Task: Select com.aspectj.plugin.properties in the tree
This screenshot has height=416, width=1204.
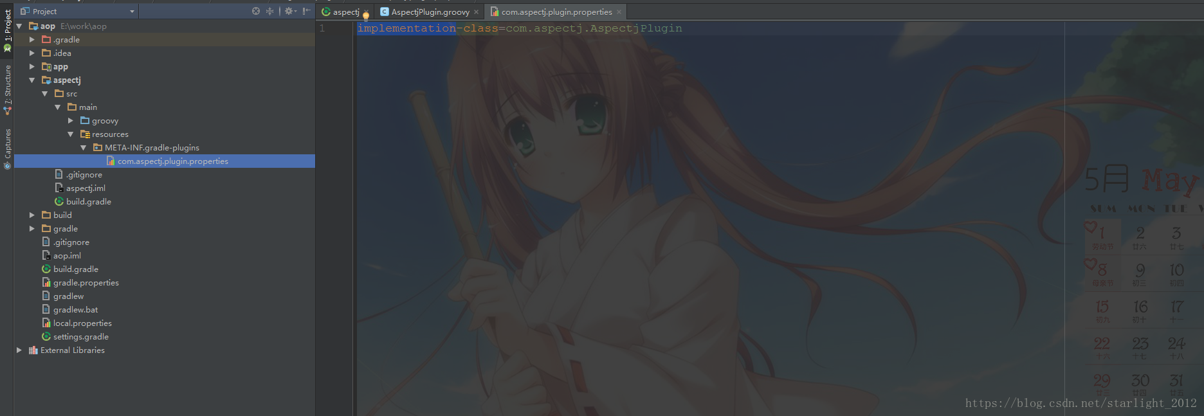Action: click(x=165, y=161)
